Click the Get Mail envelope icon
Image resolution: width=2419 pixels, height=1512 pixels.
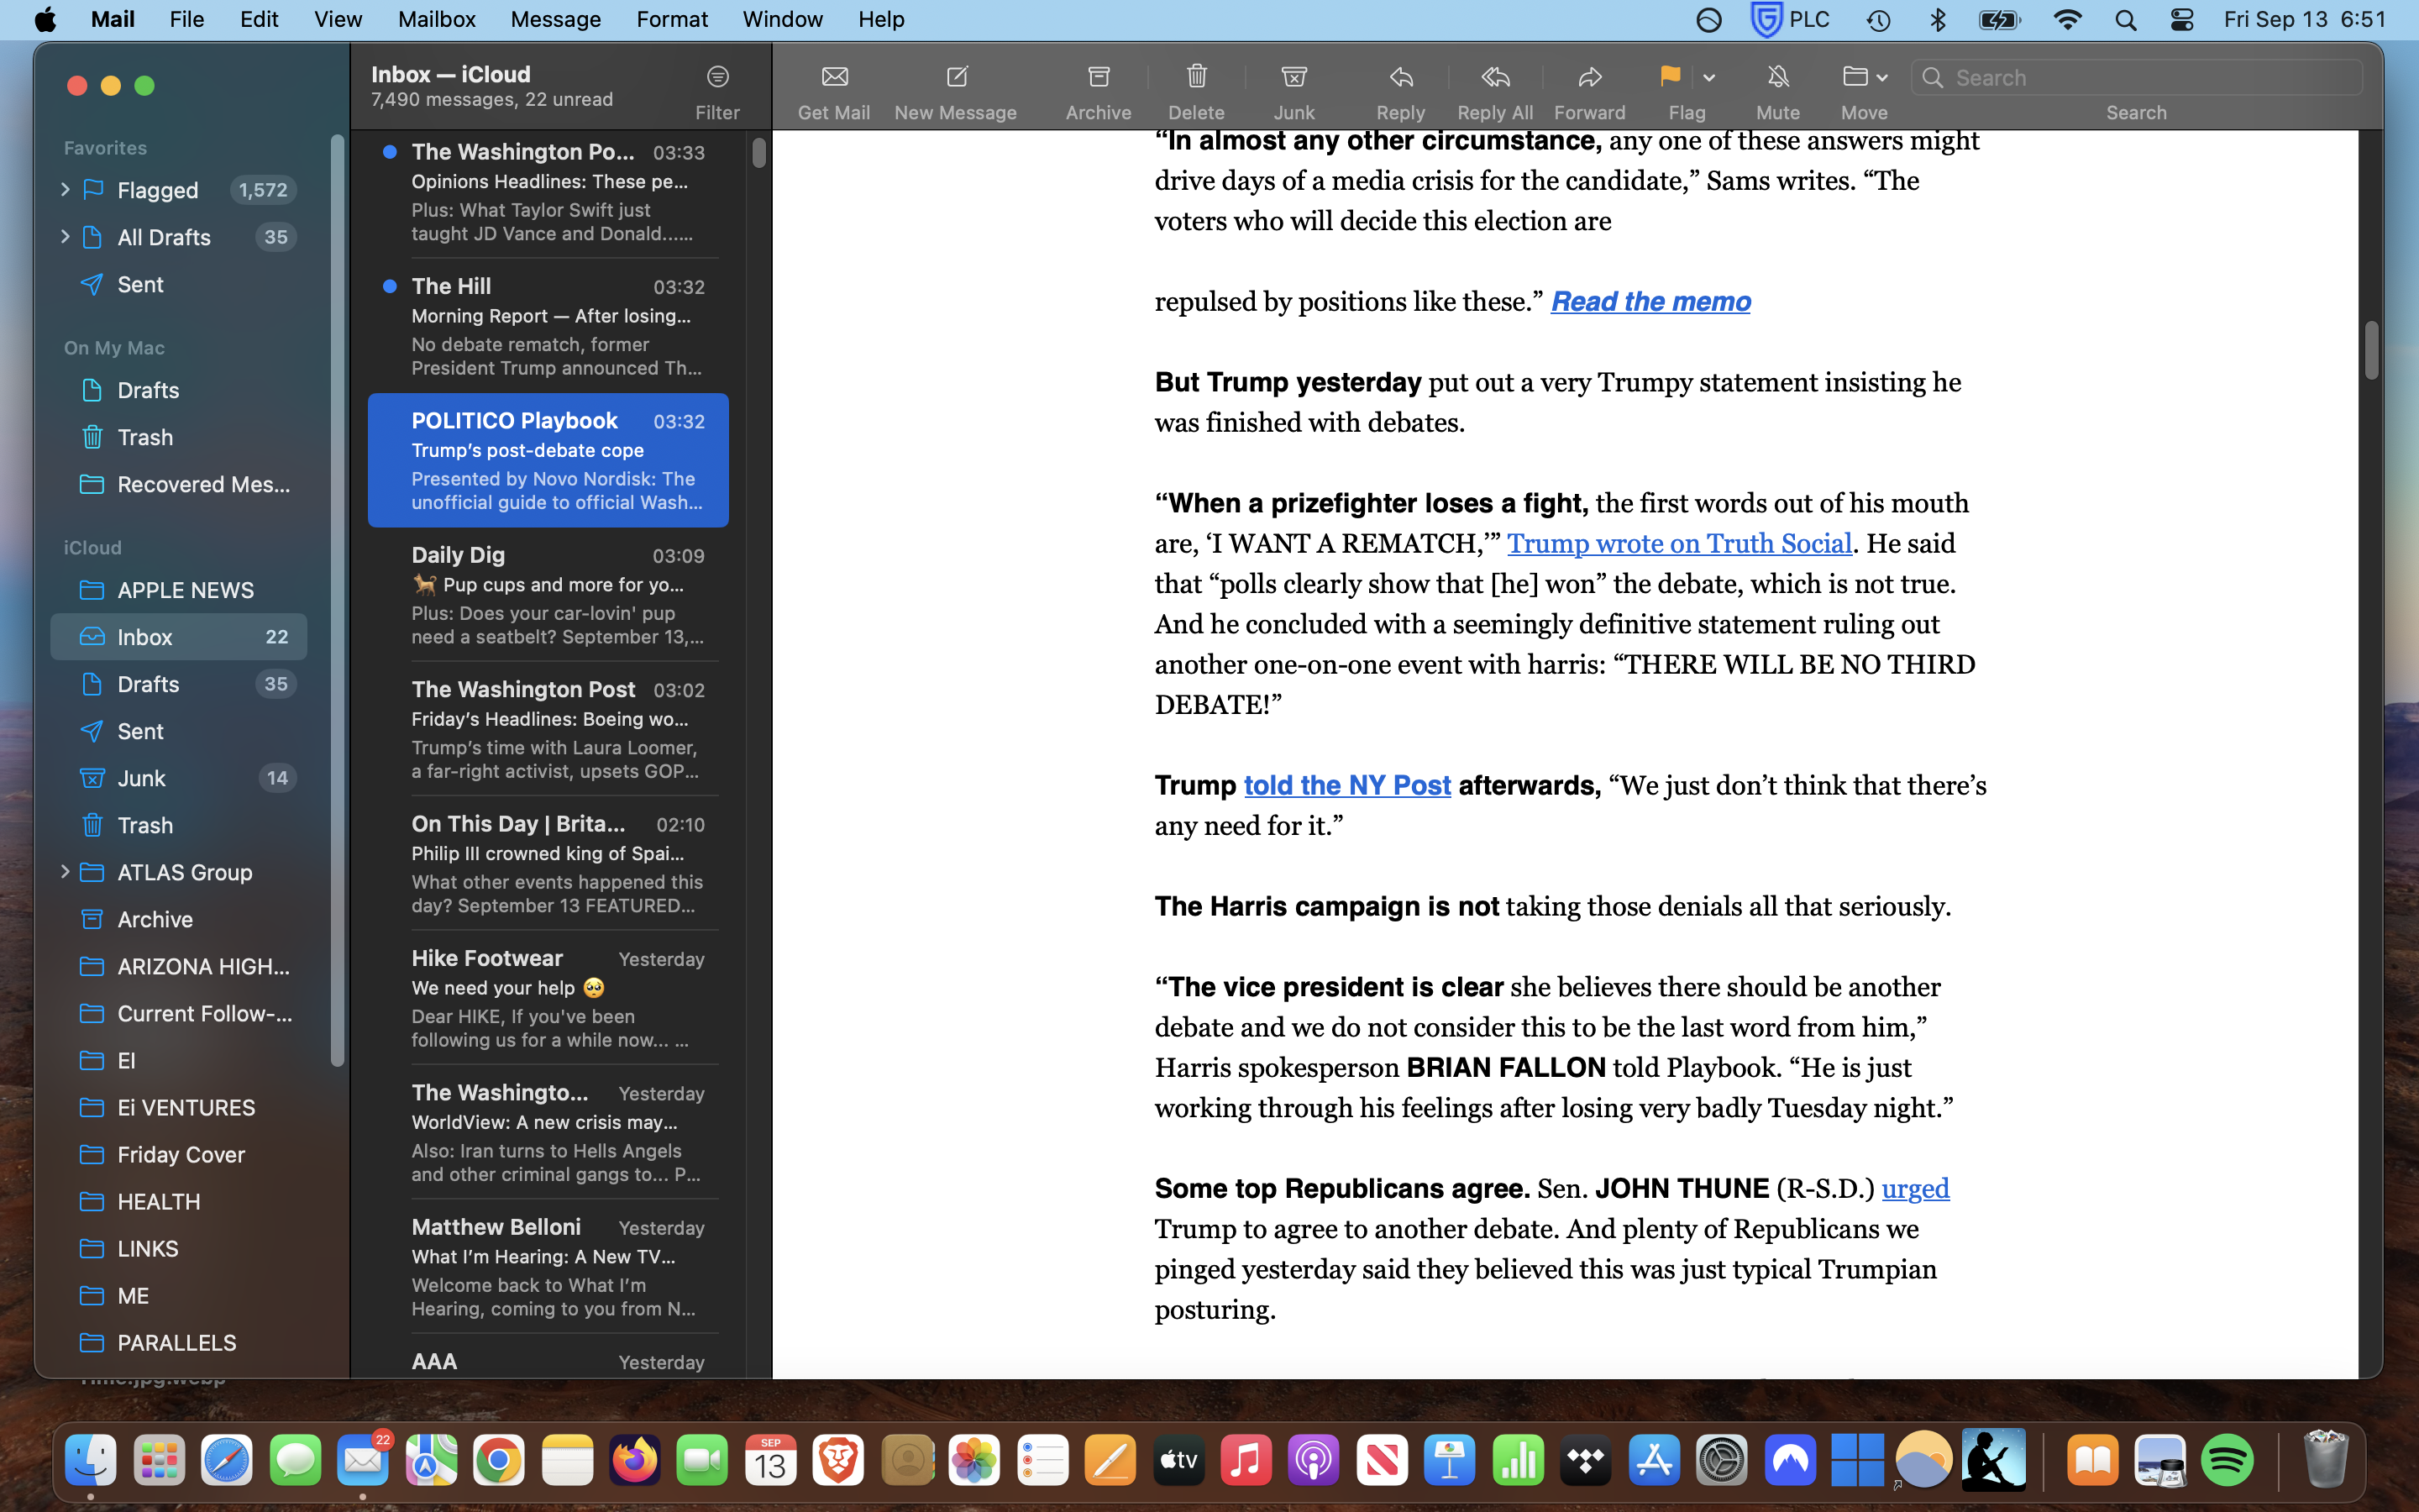(834, 77)
